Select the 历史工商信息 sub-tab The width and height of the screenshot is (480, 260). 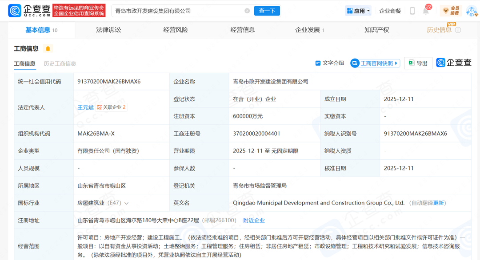tap(60, 63)
